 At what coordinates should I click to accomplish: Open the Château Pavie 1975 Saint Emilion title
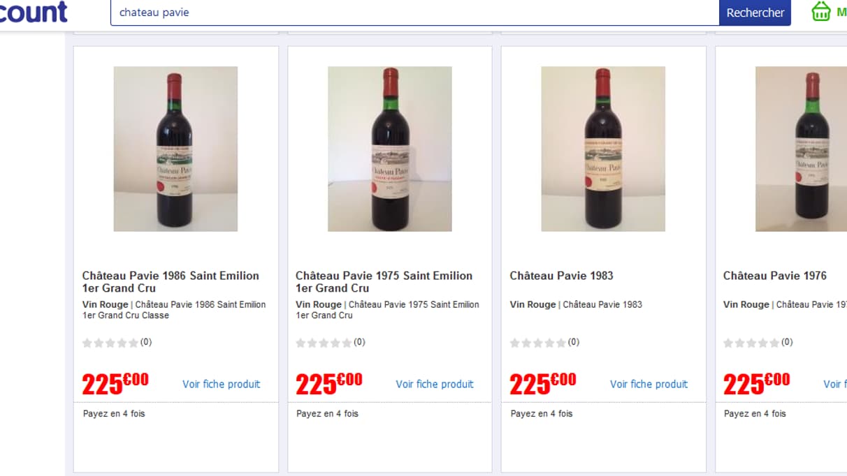click(x=384, y=282)
